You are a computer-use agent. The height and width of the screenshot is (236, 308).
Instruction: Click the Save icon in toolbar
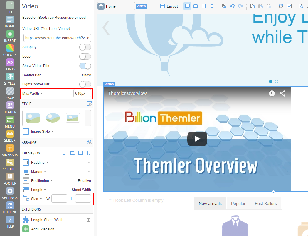[224, 6]
